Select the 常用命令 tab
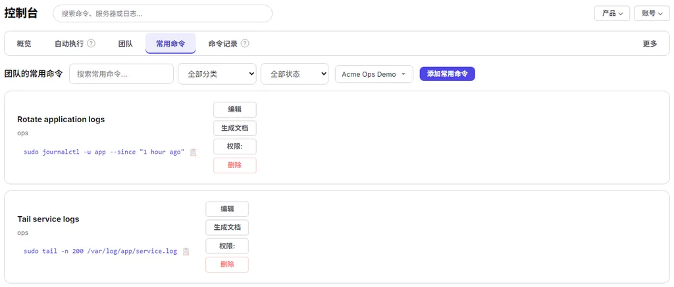The height and width of the screenshot is (287, 674). pos(170,43)
